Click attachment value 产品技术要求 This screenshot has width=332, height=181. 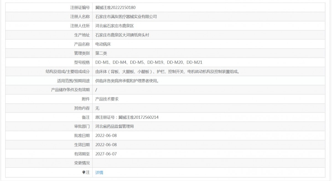tap(107, 99)
